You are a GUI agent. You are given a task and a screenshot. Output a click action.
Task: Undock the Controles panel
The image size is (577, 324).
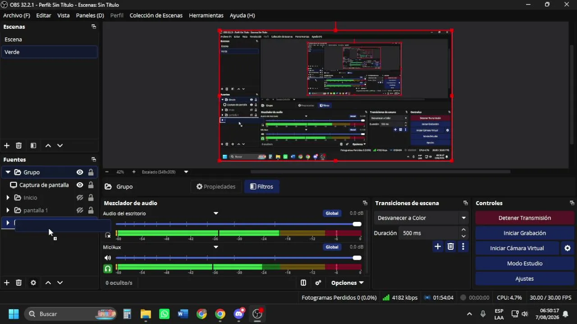coord(572,203)
